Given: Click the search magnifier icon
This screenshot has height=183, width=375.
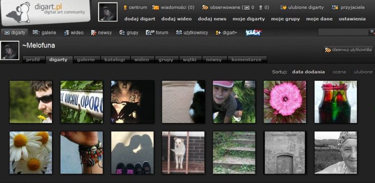Looking at the screenshot, I should point(372,31).
